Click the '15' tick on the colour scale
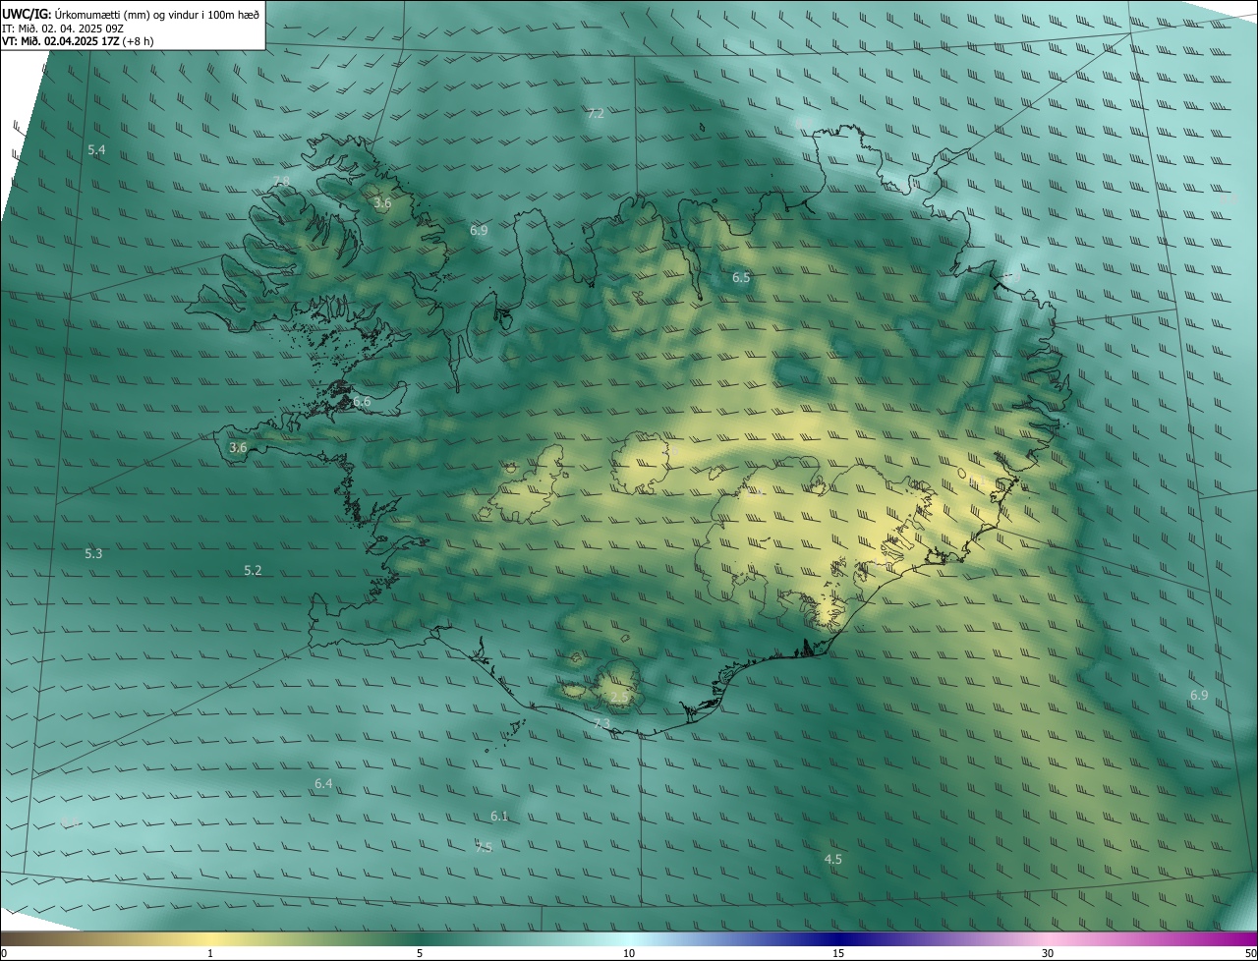This screenshot has height=961, width=1258. [838, 953]
